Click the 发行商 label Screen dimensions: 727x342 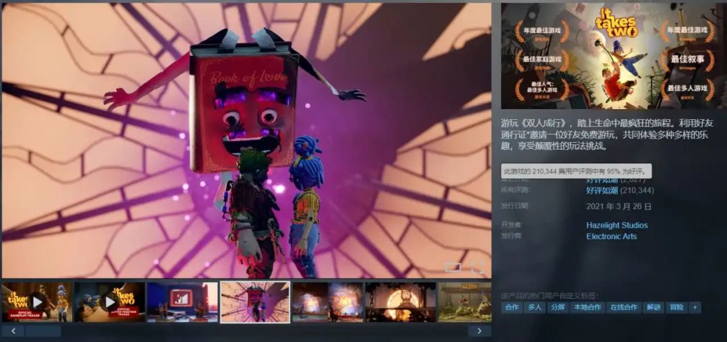(512, 236)
